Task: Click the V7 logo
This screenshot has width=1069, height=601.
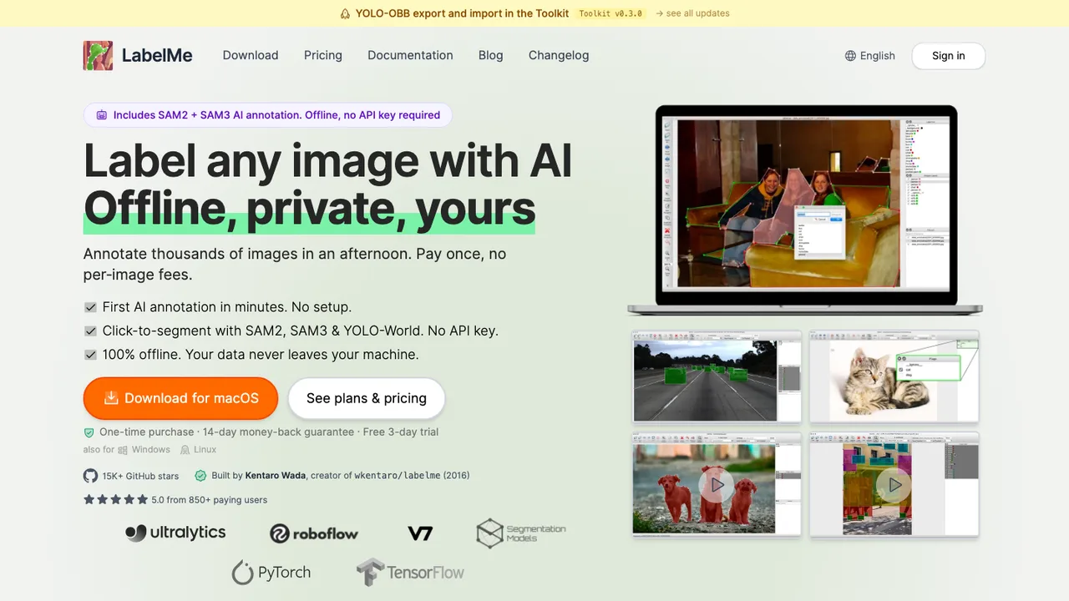Action: pyautogui.click(x=420, y=533)
